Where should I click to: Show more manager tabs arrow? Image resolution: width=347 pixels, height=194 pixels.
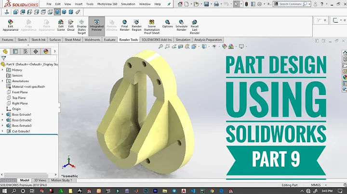54,51
